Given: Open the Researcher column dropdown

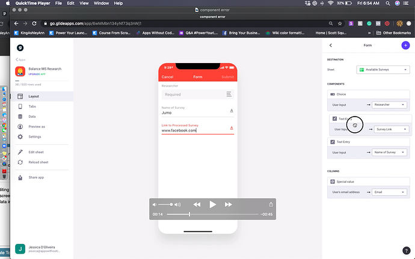Looking at the screenshot, I should [x=389, y=105].
